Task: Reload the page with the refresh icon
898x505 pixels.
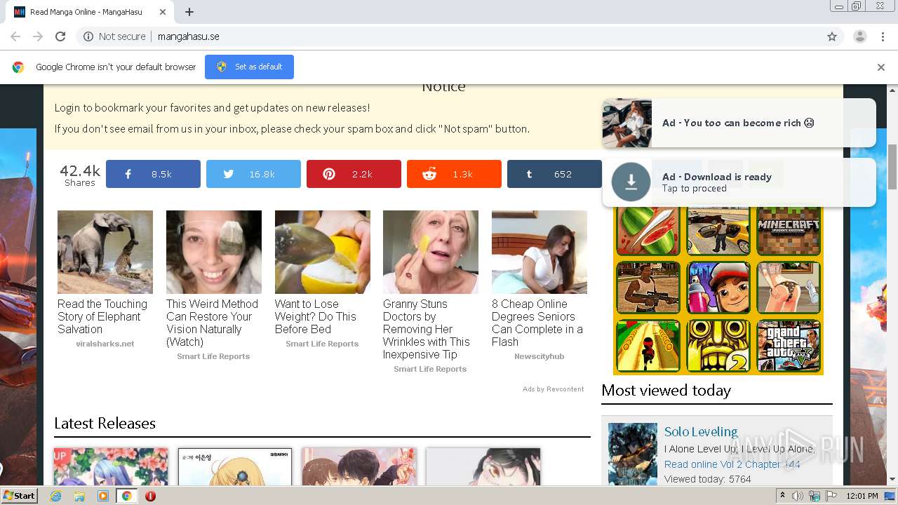Action: (x=60, y=36)
